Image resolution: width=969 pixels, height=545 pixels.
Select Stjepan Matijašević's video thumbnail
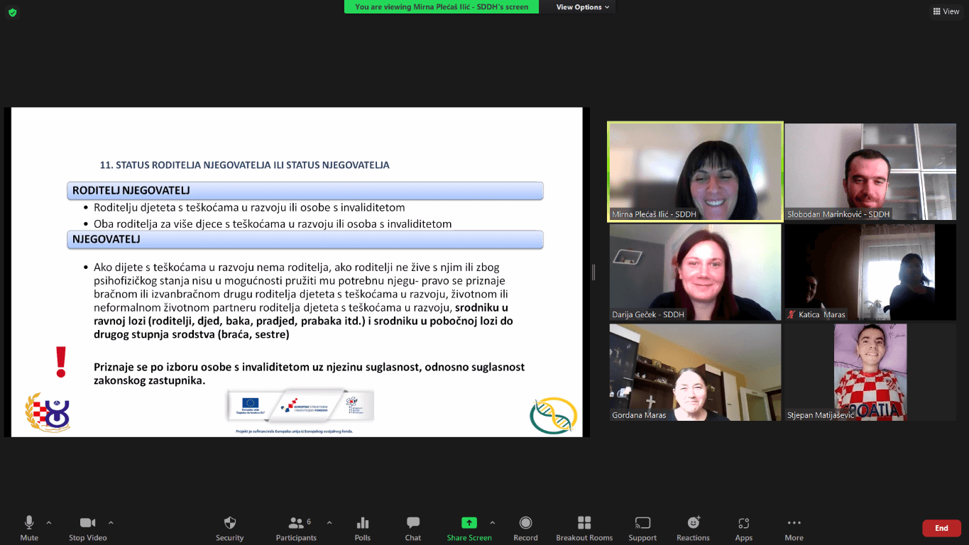[870, 373]
